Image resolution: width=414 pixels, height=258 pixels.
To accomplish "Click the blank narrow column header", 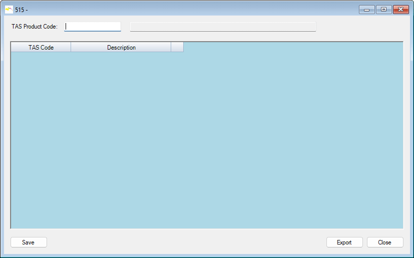I will pyautogui.click(x=177, y=48).
